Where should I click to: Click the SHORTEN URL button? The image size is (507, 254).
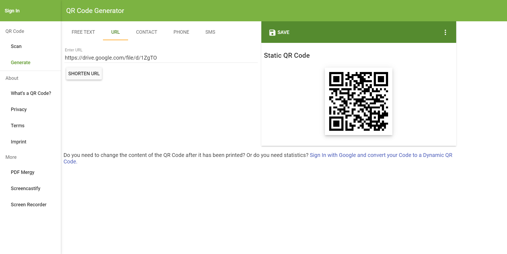pyautogui.click(x=84, y=74)
